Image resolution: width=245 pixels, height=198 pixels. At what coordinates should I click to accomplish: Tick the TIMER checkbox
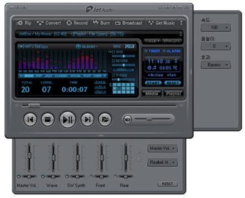pyautogui.click(x=146, y=51)
